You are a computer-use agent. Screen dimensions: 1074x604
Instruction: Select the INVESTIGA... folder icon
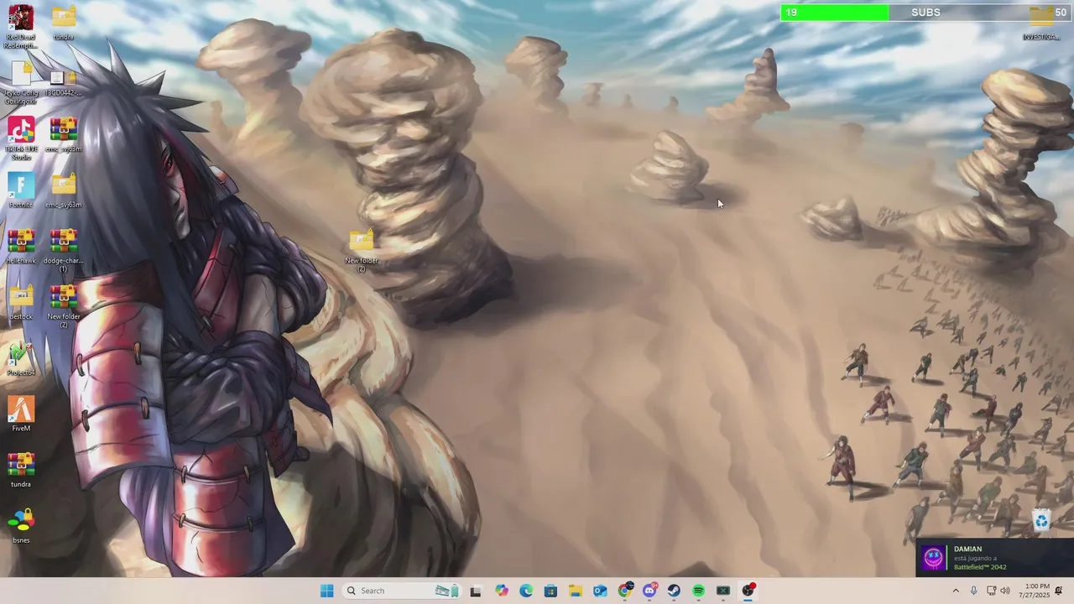click(x=1041, y=23)
